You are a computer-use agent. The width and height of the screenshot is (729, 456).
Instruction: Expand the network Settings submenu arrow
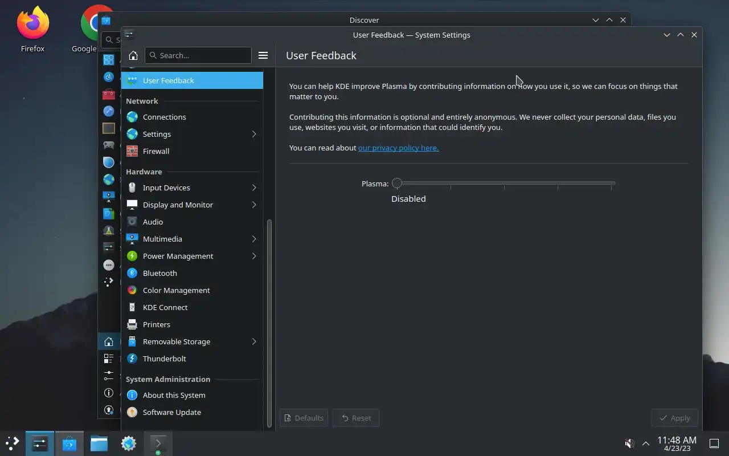254,134
